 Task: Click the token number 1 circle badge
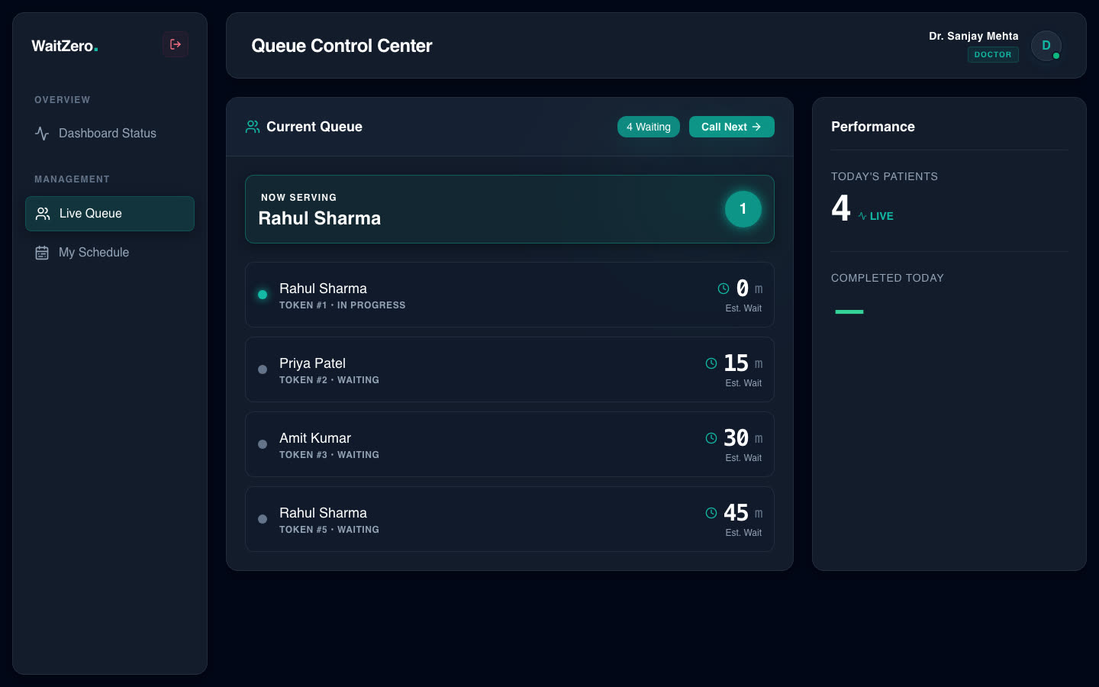pyautogui.click(x=743, y=209)
